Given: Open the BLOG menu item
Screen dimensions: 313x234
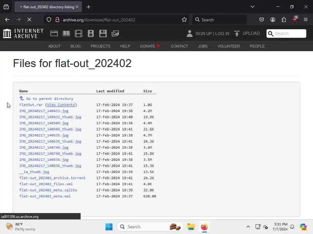Looking at the screenshot, I should [75, 46].
